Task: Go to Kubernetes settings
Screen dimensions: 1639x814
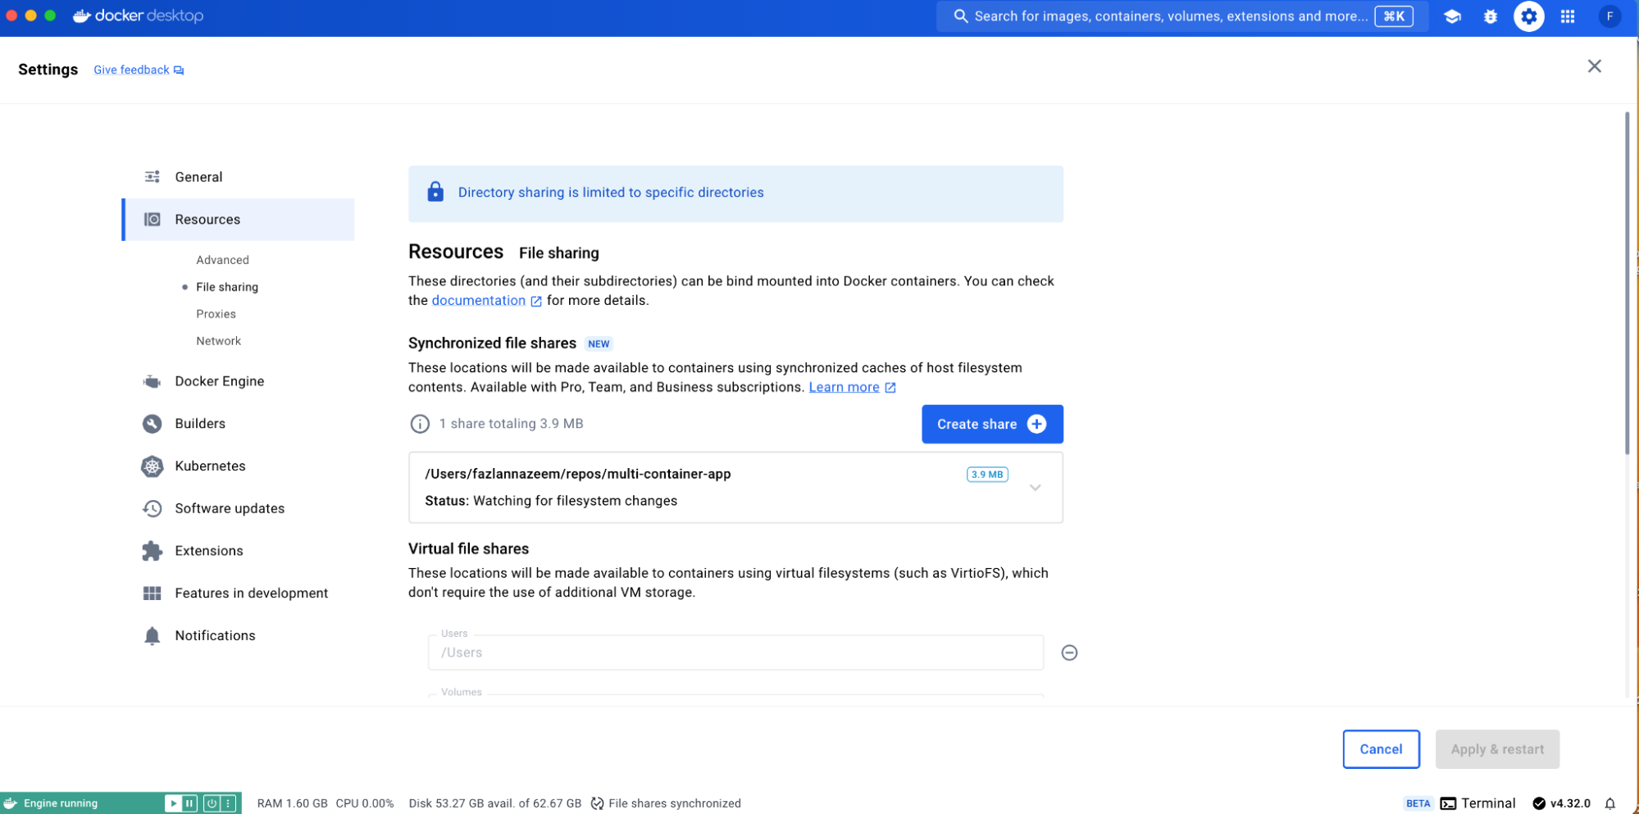Action: pyautogui.click(x=210, y=466)
